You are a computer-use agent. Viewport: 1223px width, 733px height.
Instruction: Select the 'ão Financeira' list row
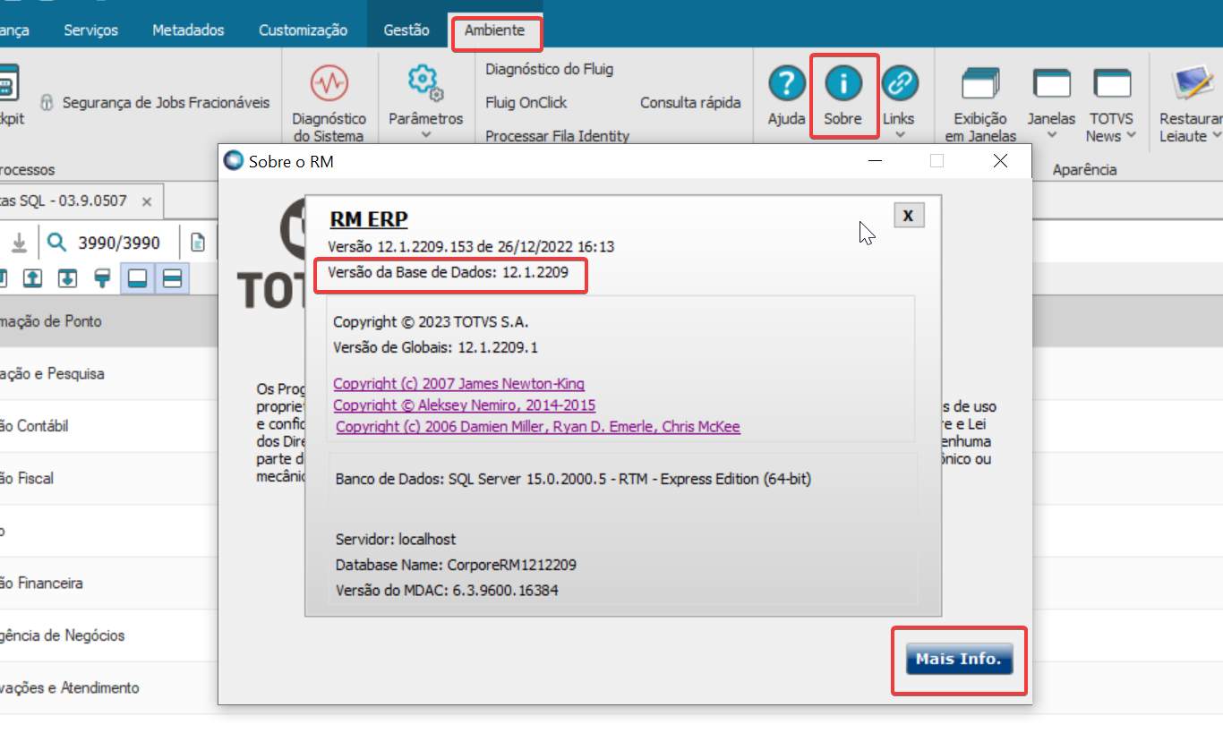[109, 584]
